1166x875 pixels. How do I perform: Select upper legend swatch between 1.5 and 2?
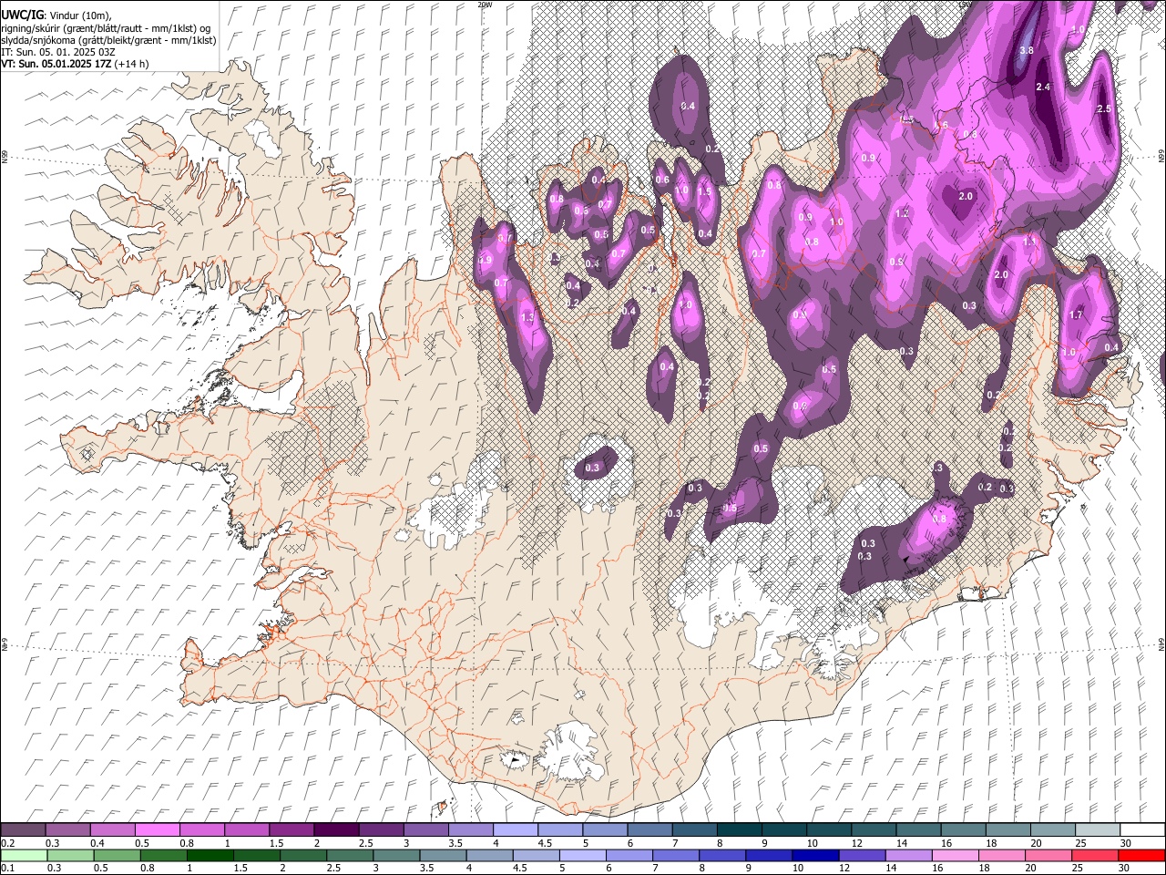pos(291,829)
